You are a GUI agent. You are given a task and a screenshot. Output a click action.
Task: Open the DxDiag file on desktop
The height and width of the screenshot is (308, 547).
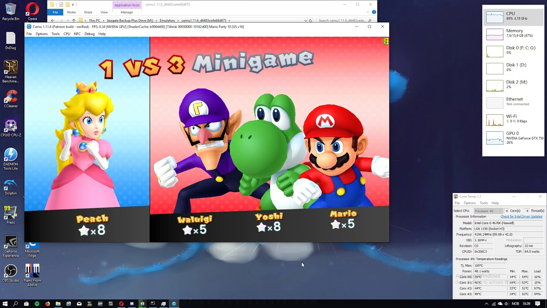pyautogui.click(x=11, y=41)
